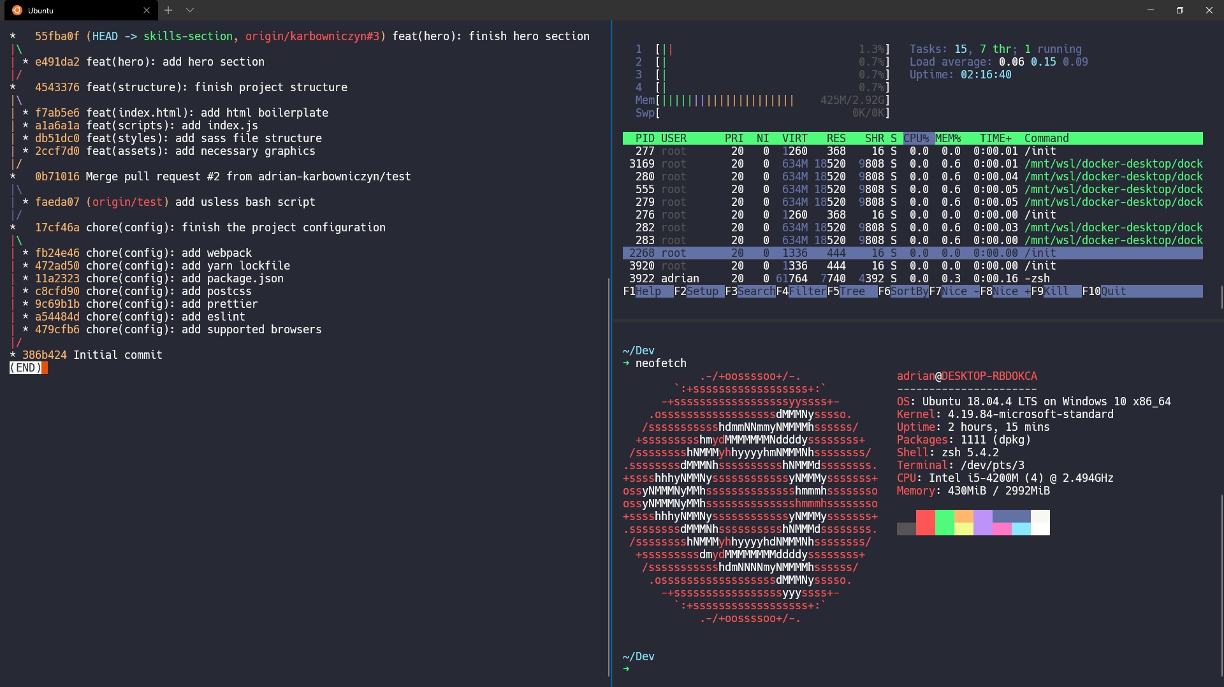Click the Uptime value 02:16:40 in htop
1224x687 pixels.
click(x=986, y=75)
